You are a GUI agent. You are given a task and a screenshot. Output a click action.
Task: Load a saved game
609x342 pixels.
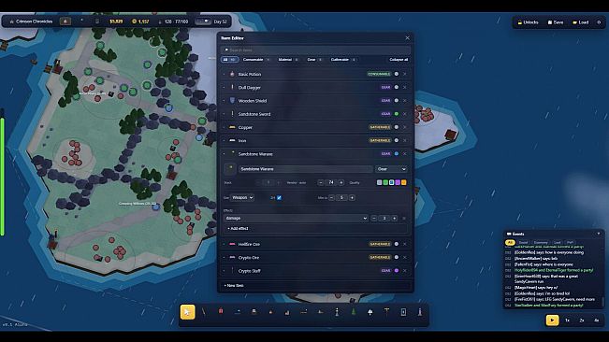tap(581, 22)
